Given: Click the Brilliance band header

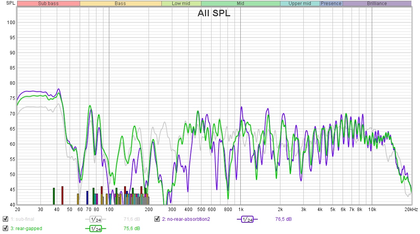Looking at the screenshot, I should (376, 3).
